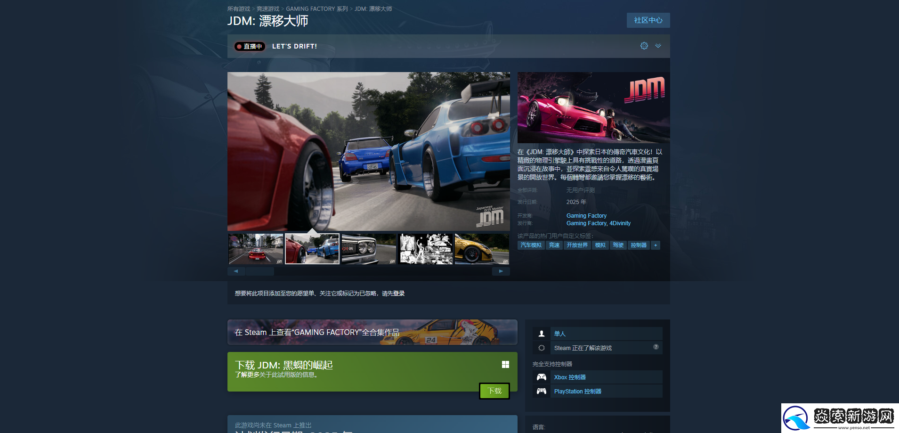Select the black-and-white manga thumbnail
This screenshot has height=433, width=899.
click(425, 249)
